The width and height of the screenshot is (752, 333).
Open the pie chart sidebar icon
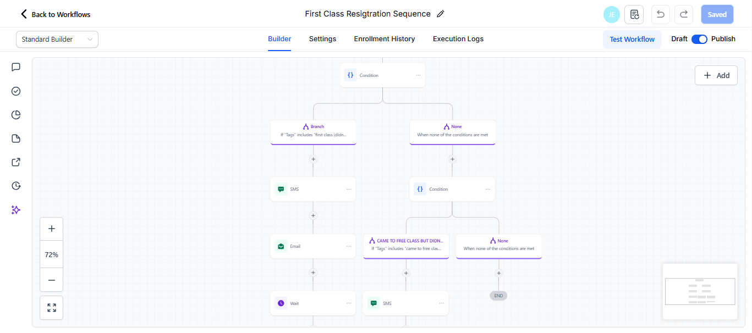(16, 114)
